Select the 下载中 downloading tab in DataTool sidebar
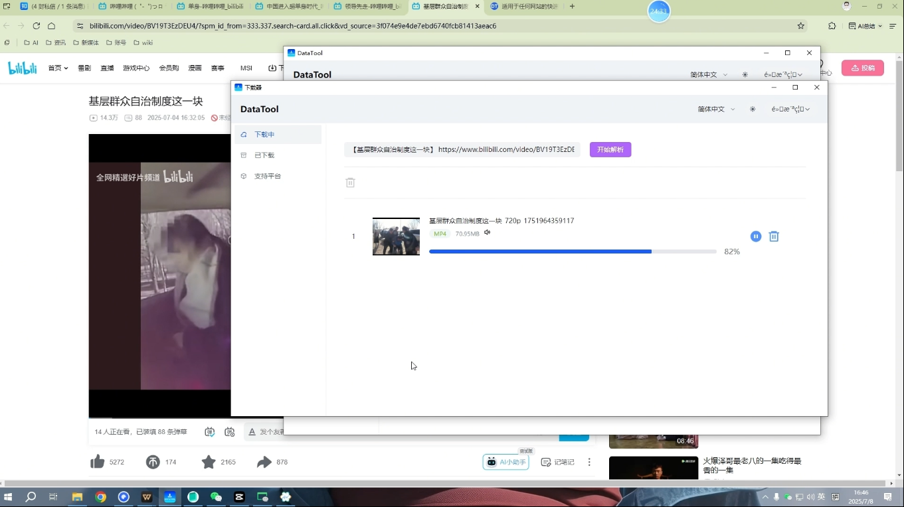904x507 pixels. coord(264,133)
